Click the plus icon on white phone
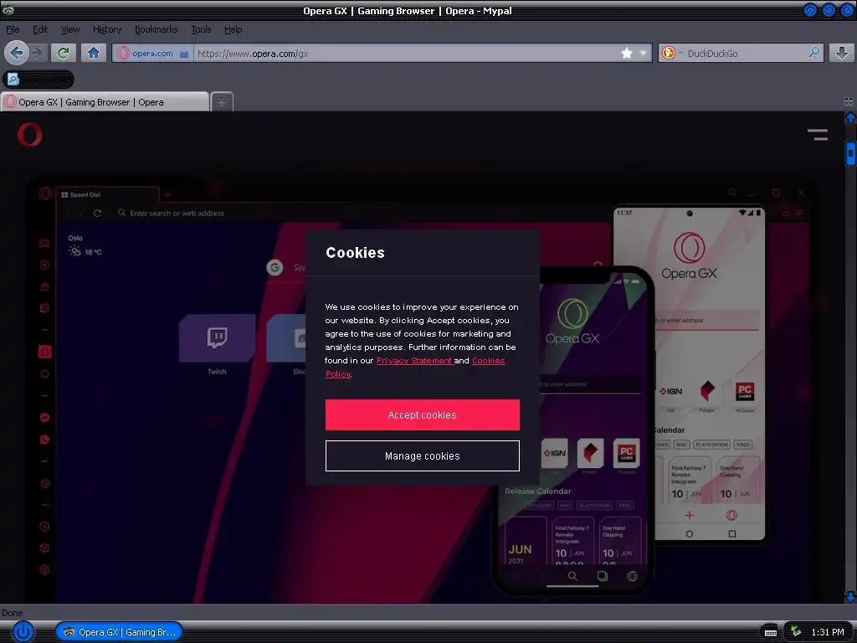 tap(690, 515)
